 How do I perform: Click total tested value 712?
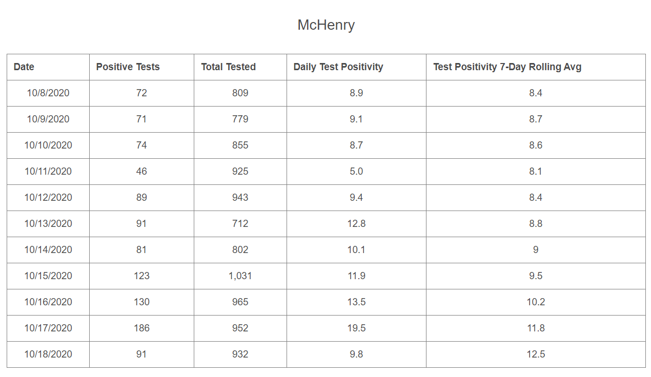pos(240,223)
